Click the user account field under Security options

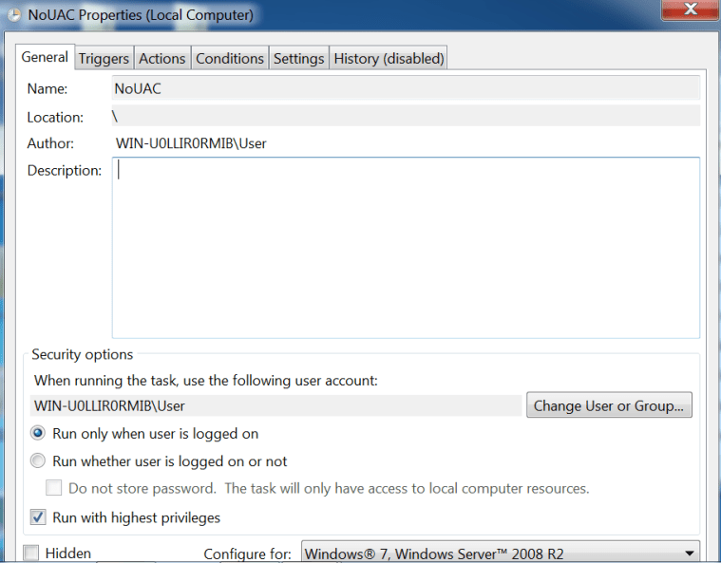[275, 405]
